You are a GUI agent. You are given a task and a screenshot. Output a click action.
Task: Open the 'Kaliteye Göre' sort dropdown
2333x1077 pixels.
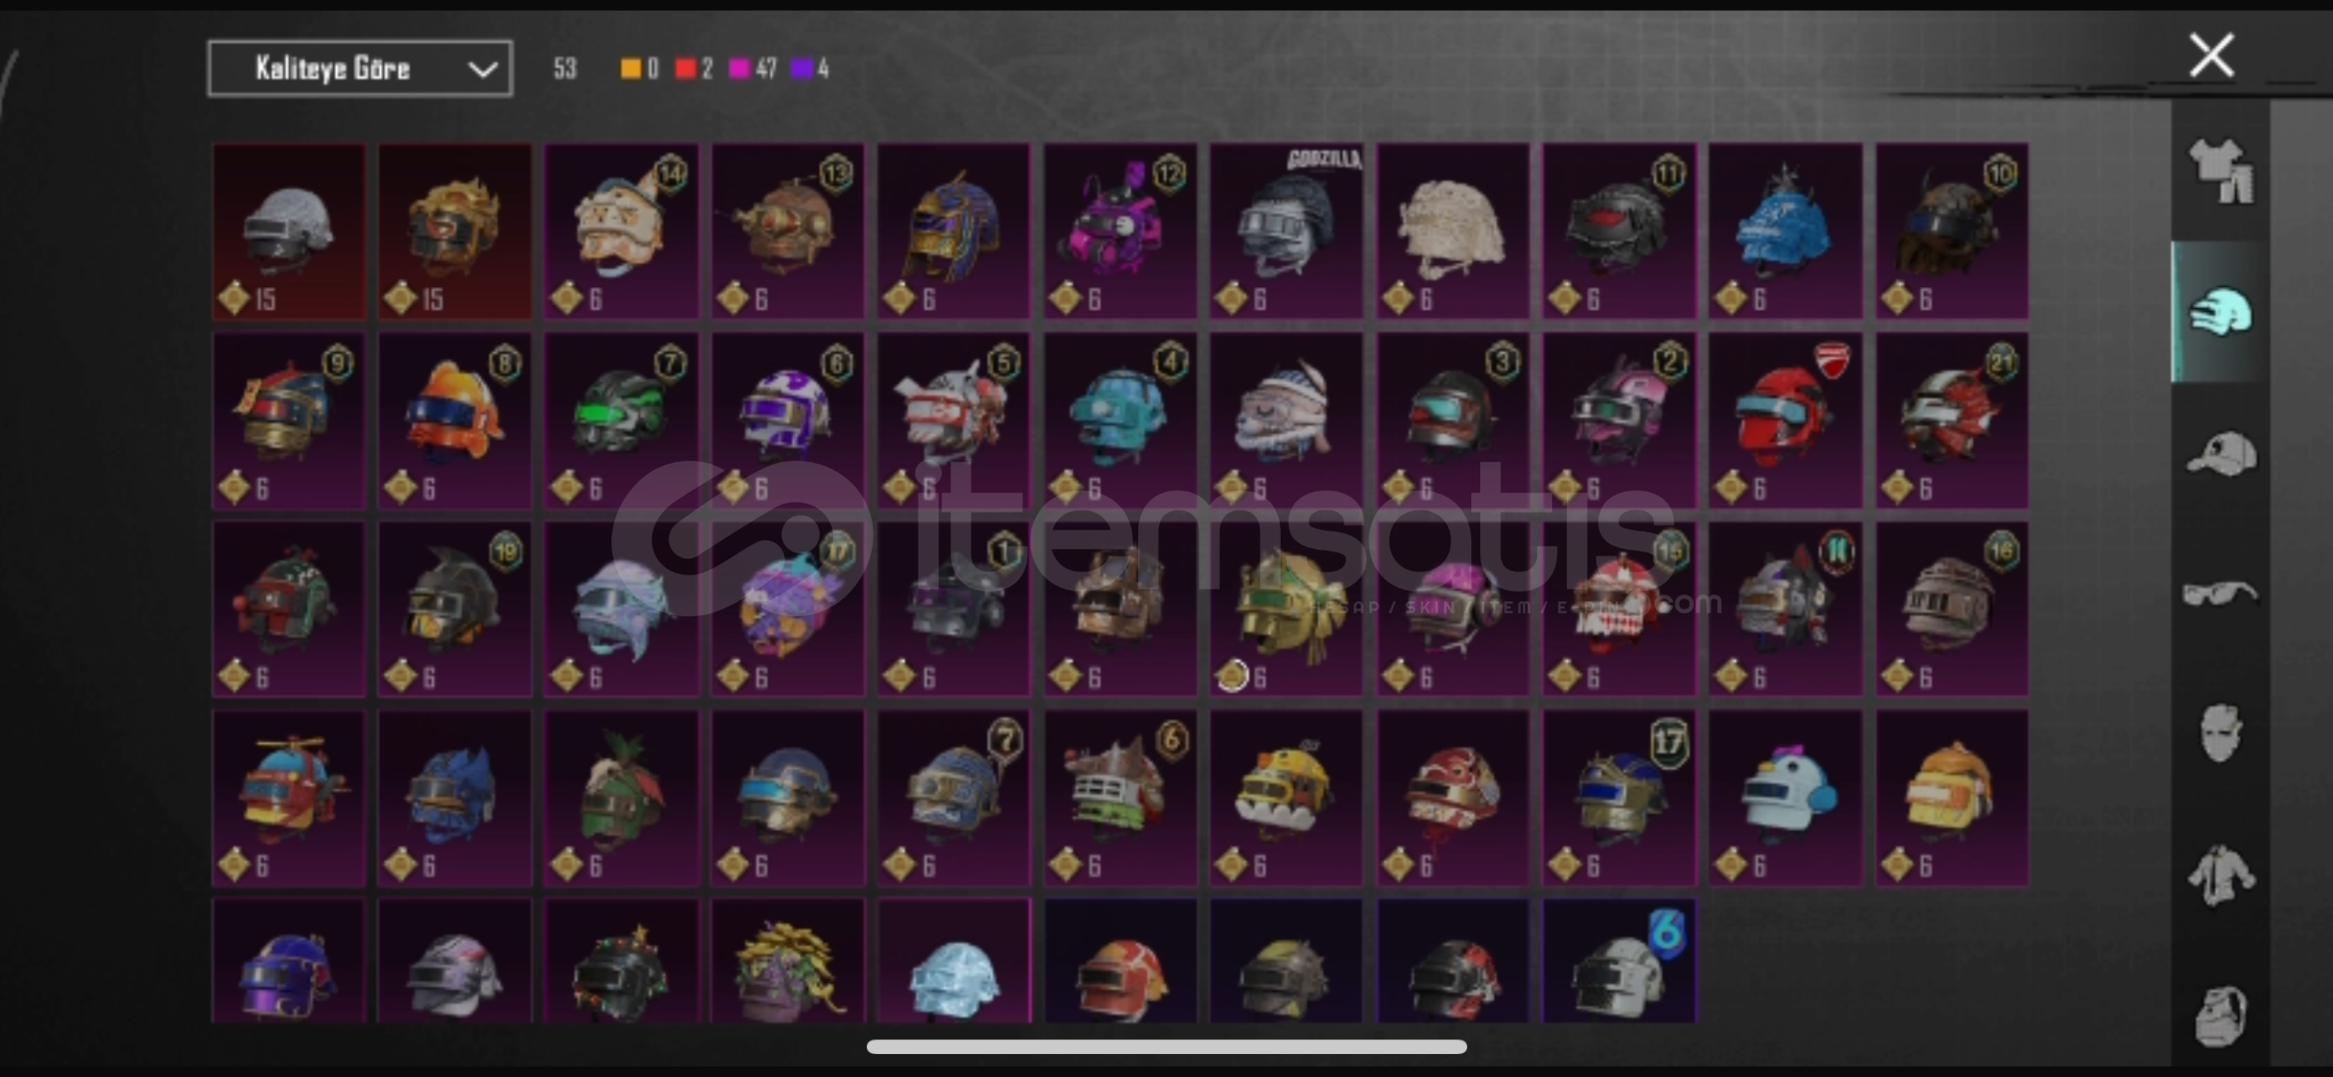(x=360, y=69)
